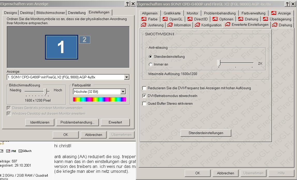Open the Farbqualität dropdown

[x=123, y=92]
